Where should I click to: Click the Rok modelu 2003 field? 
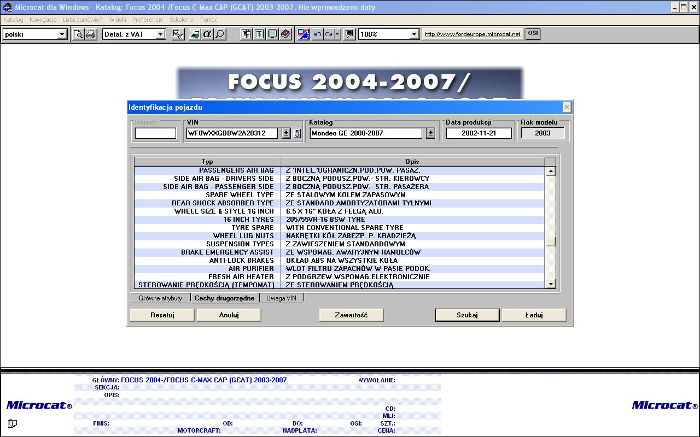pos(543,133)
